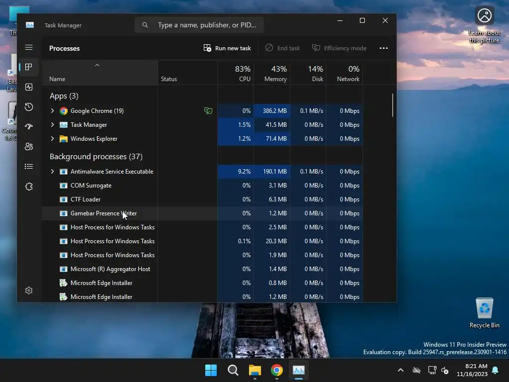Open the three-dots more options menu

pos(384,48)
